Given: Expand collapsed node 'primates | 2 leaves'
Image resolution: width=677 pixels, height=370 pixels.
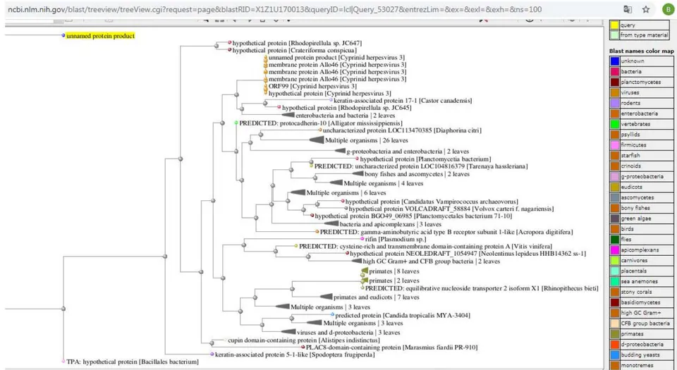Looking at the screenshot, I should click(365, 280).
